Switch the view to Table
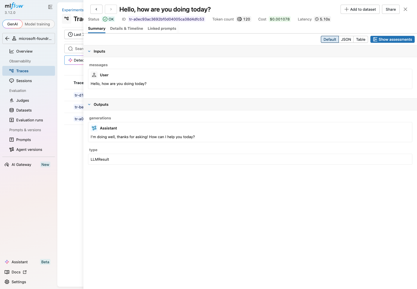 361,39
